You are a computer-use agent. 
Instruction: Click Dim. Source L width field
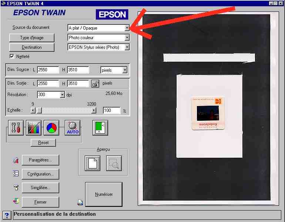click(x=48, y=70)
